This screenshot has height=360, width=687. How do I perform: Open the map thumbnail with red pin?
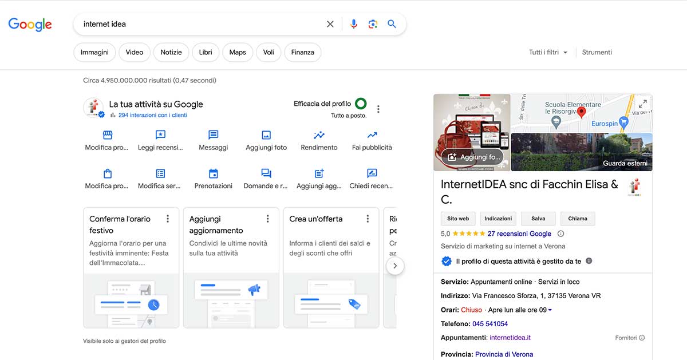(x=582, y=113)
